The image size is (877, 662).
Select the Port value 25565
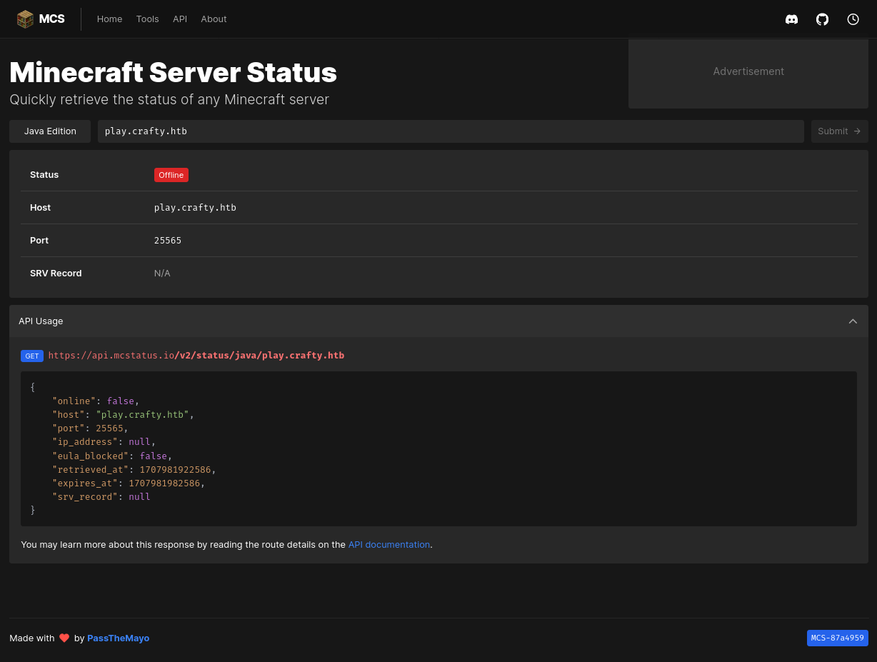(168, 241)
